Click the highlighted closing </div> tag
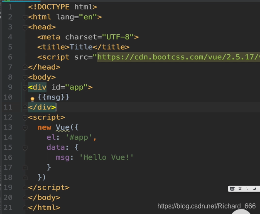 pyautogui.click(x=42, y=107)
